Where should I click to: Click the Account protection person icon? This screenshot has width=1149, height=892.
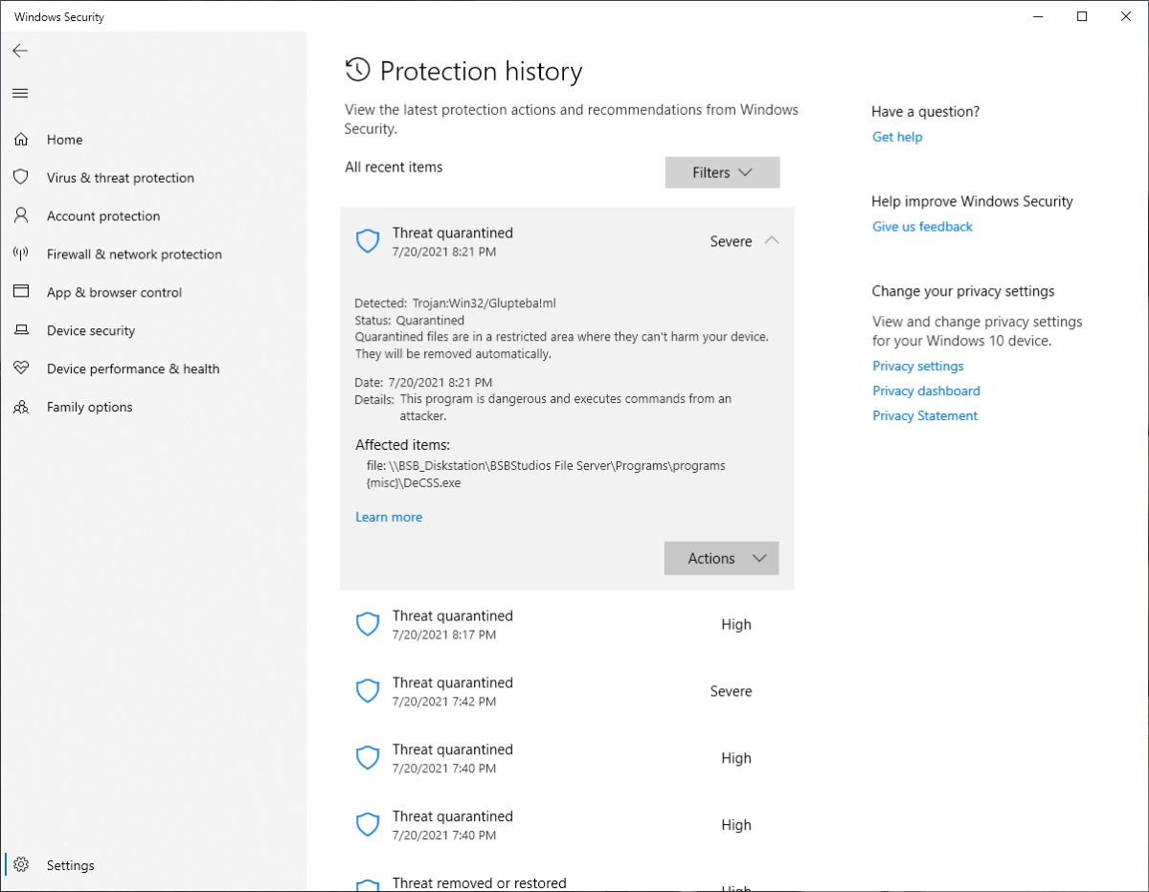pyautogui.click(x=21, y=216)
